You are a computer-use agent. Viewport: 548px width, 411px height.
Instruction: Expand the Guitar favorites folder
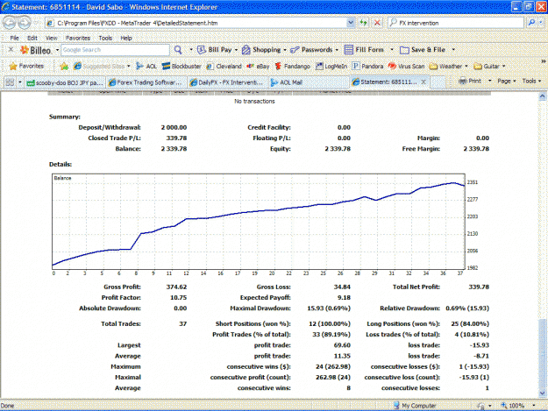click(x=489, y=66)
